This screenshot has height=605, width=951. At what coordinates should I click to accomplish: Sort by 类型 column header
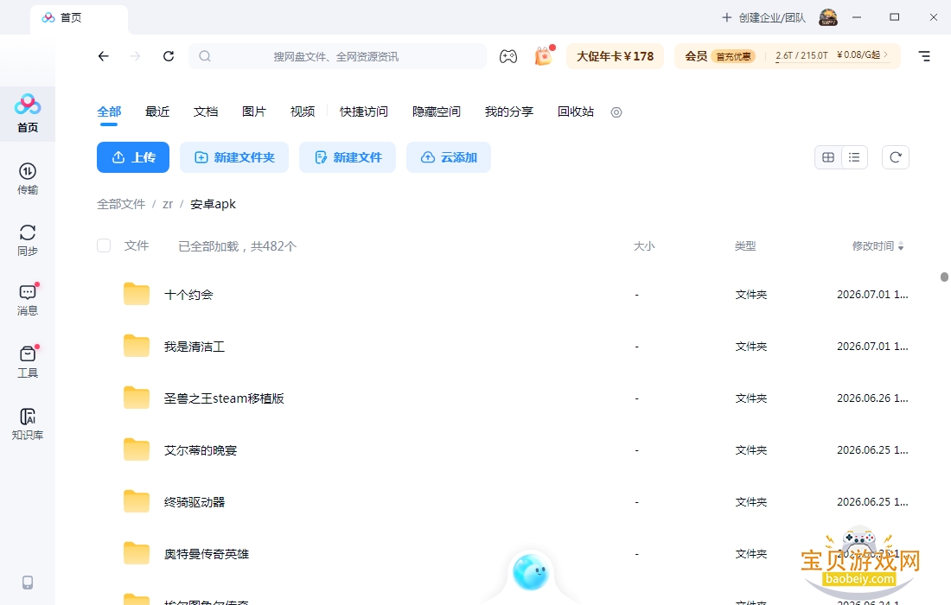click(x=745, y=246)
